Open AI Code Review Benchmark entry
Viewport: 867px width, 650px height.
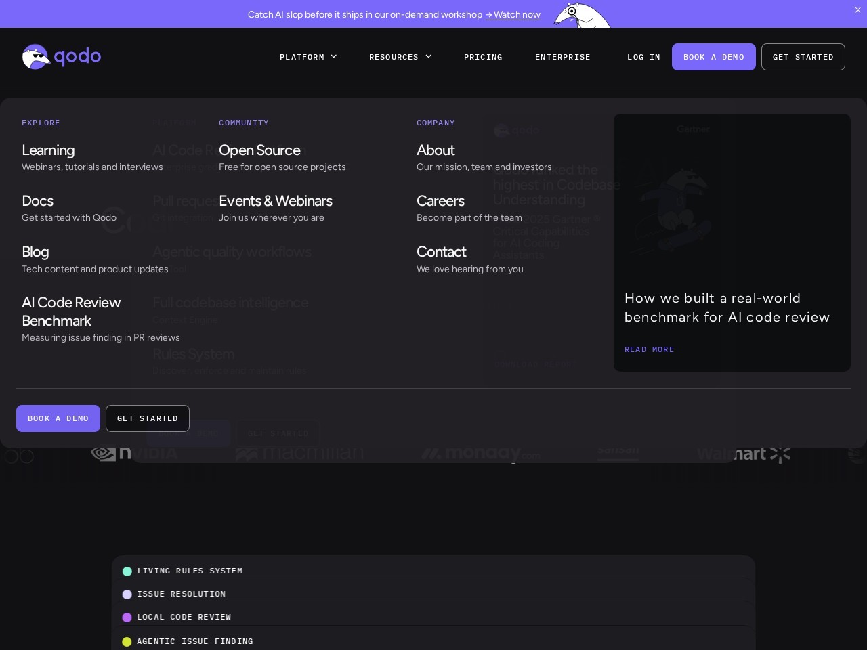click(71, 311)
